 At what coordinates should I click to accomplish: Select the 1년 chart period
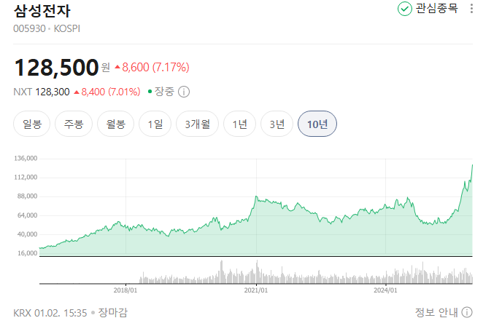click(x=239, y=124)
